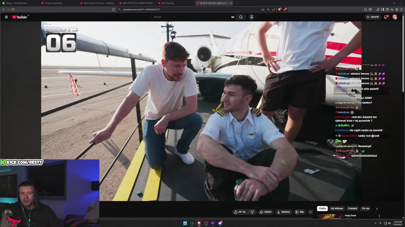Open the more actions three-dot button

coord(310,212)
